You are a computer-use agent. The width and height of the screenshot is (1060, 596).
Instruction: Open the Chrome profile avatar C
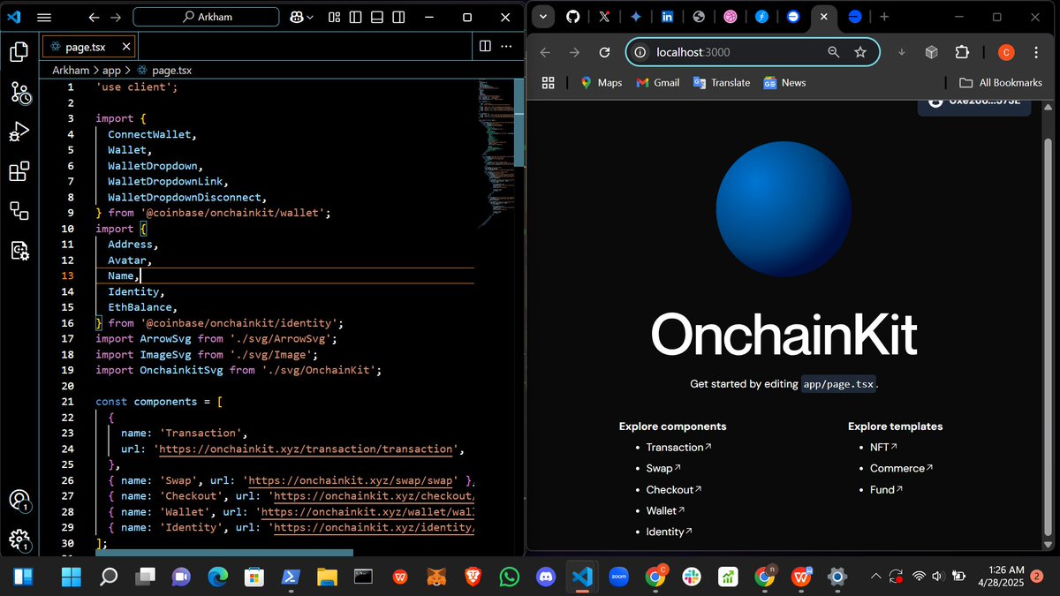tap(1005, 52)
